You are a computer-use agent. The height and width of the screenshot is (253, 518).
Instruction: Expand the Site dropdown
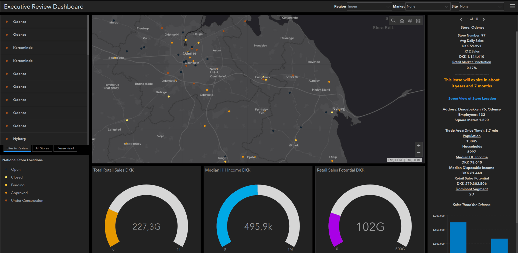(x=481, y=6)
